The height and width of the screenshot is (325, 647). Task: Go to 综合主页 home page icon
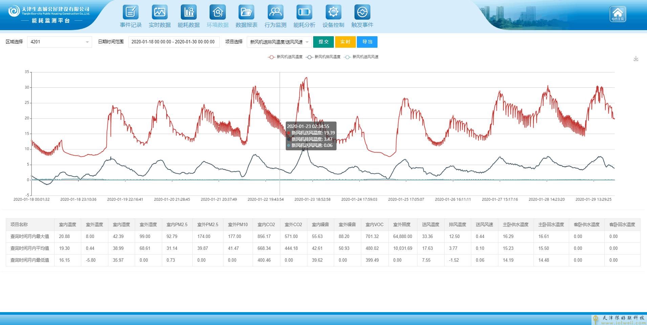pos(618,14)
